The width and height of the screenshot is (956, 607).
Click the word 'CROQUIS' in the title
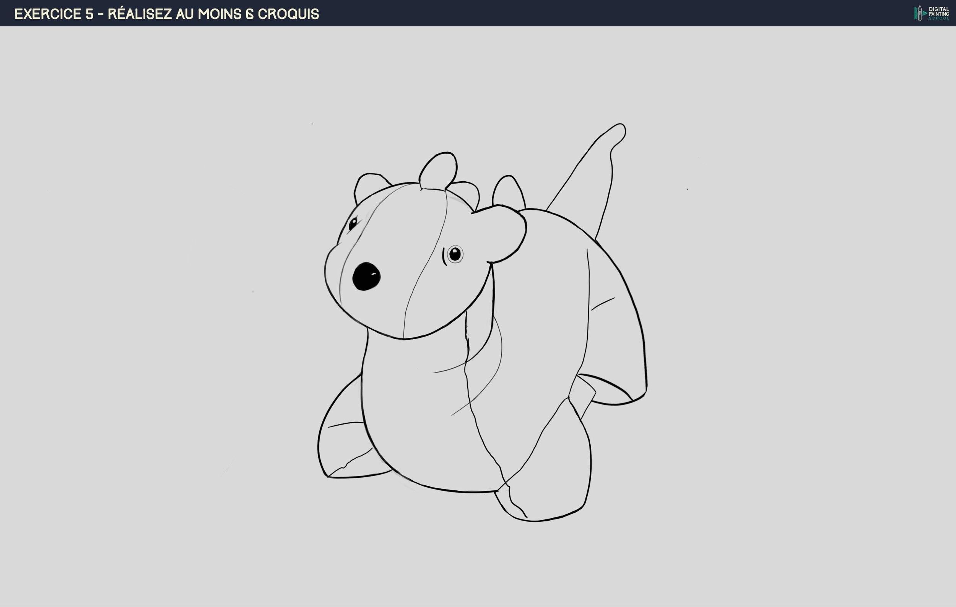[x=288, y=14]
